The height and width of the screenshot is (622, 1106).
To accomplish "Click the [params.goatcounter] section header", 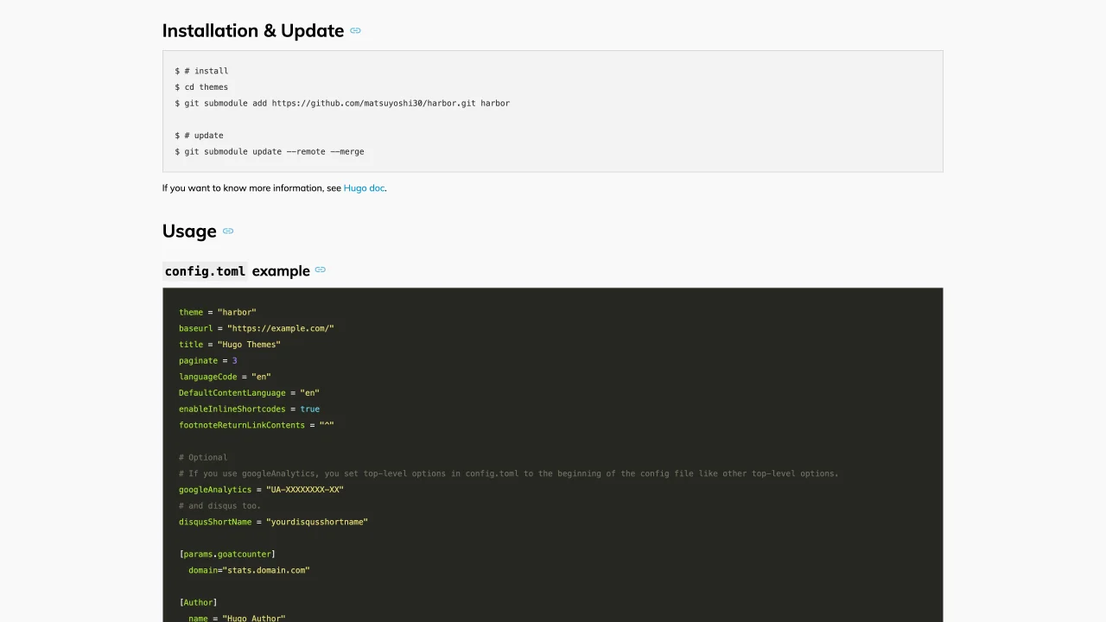I will pyautogui.click(x=227, y=555).
